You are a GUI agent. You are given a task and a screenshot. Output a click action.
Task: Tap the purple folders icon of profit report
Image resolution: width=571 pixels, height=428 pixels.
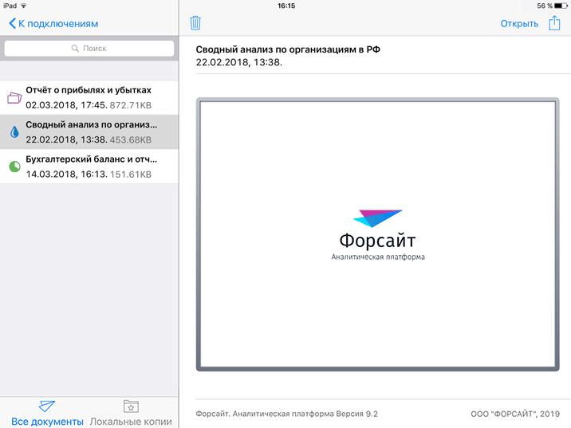14,97
